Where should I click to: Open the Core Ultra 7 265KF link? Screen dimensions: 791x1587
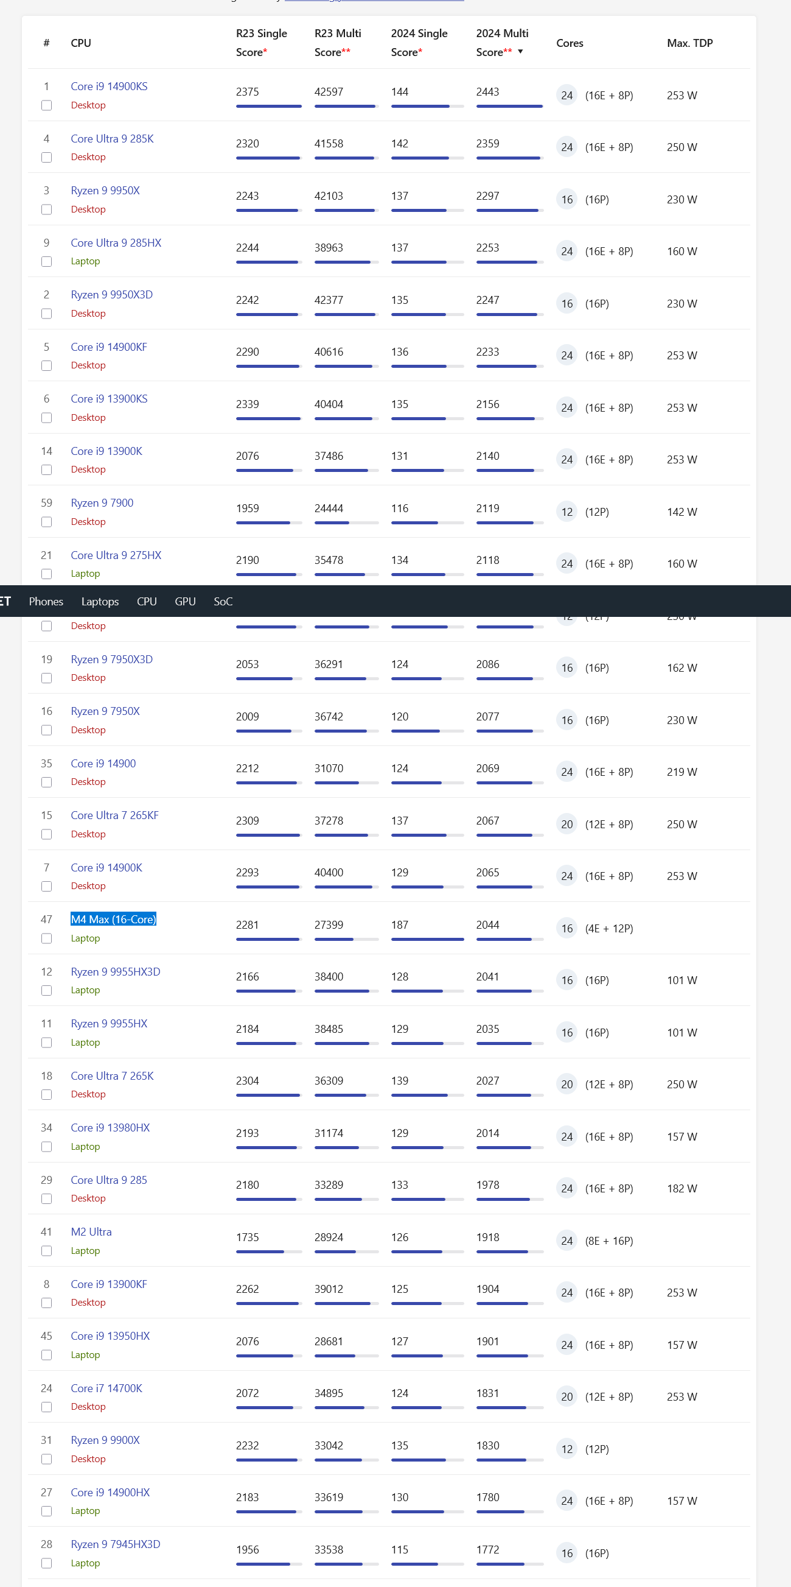point(114,815)
